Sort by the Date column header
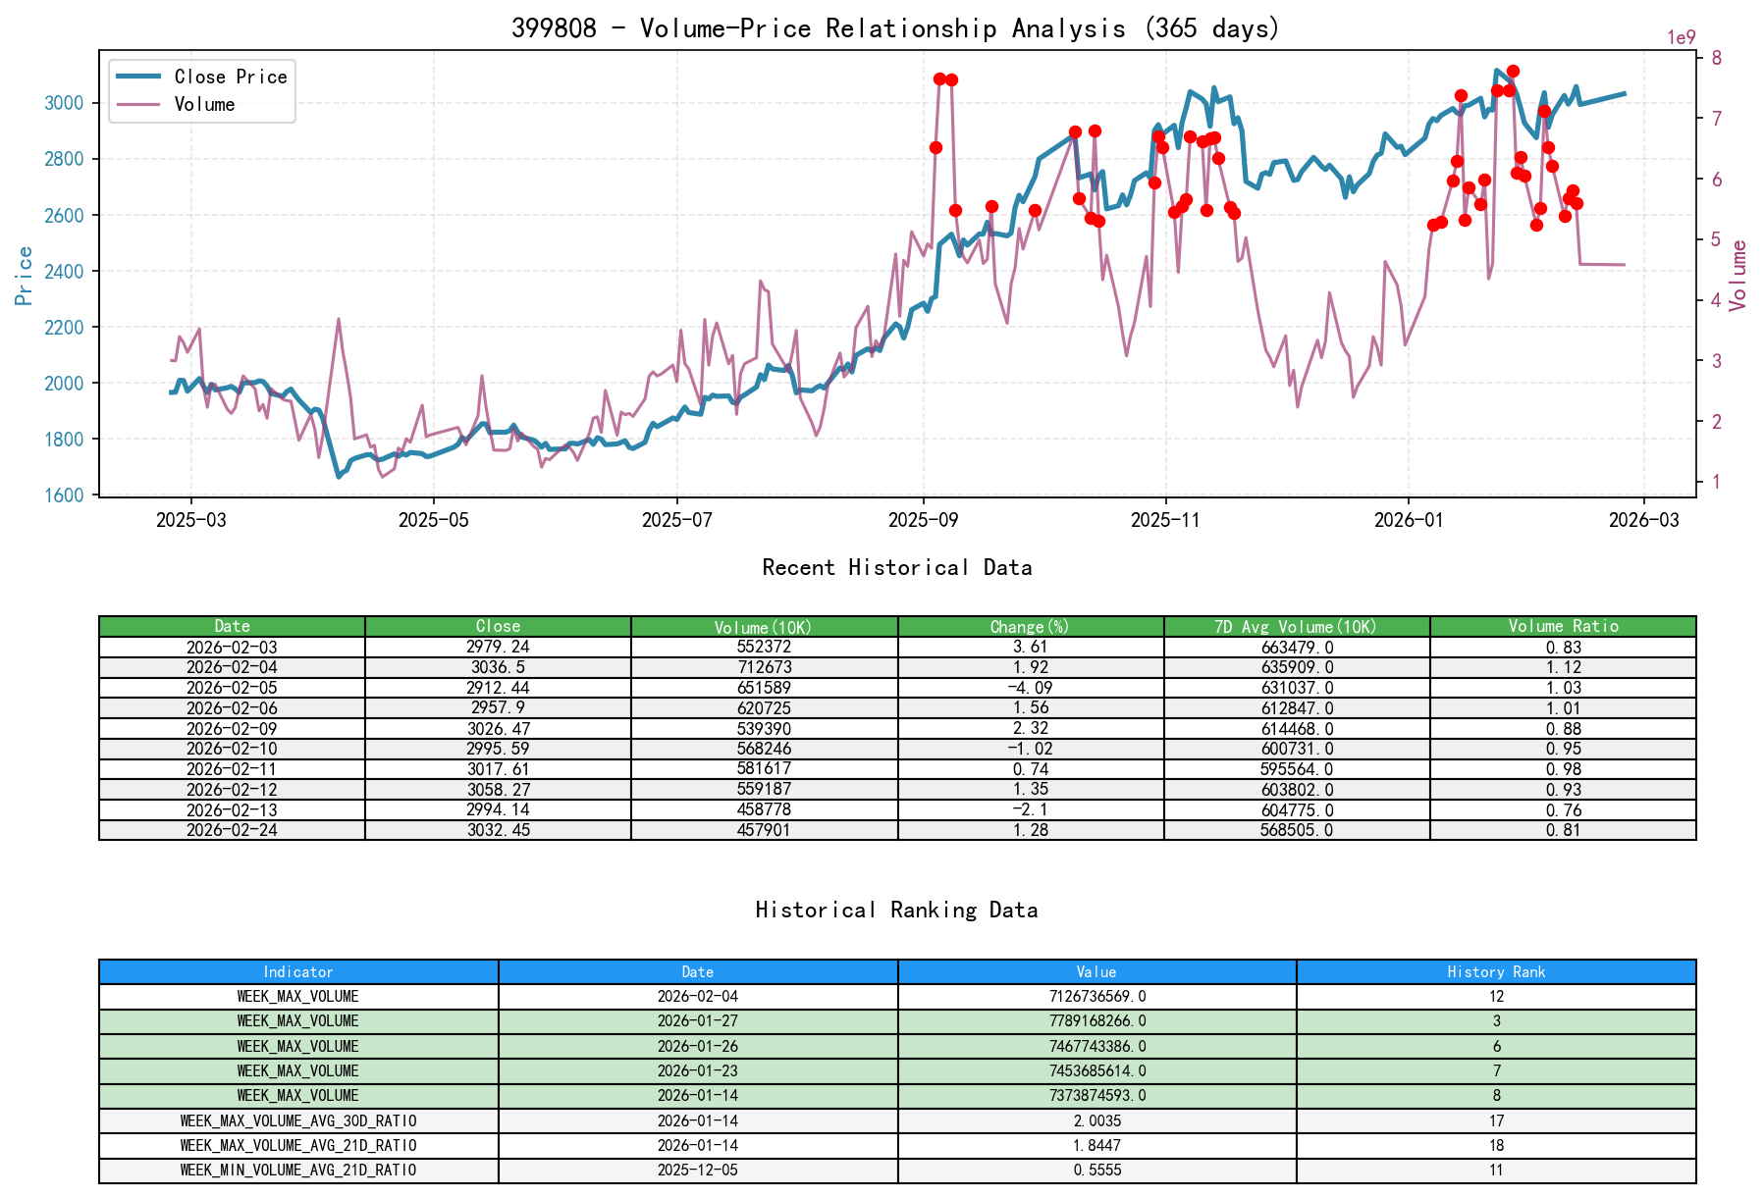 point(232,626)
